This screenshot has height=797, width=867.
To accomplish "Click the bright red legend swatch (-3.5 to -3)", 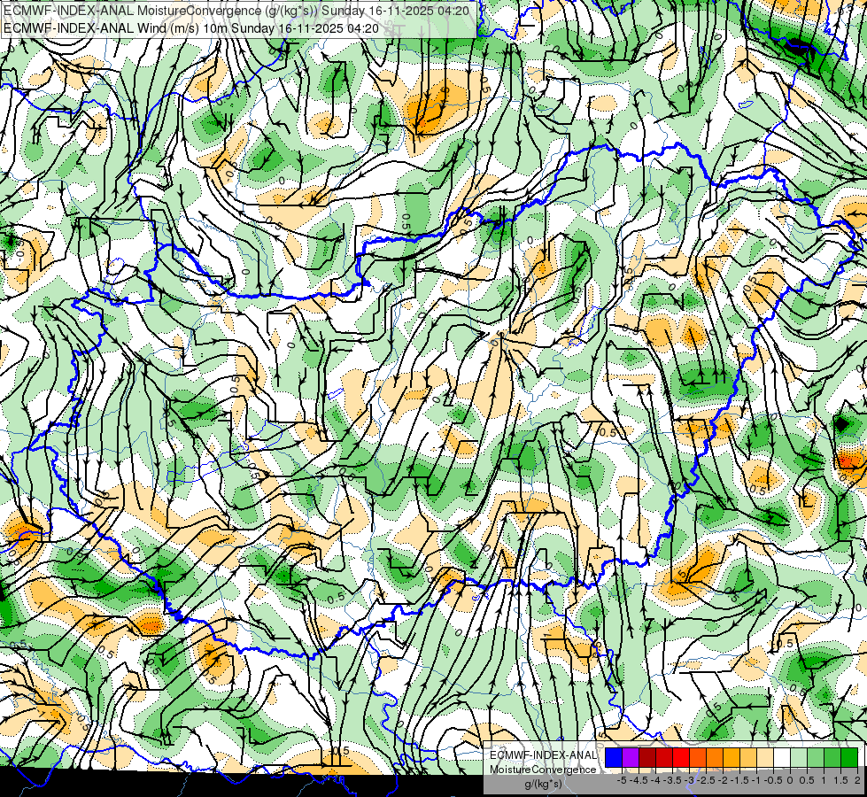I will (x=681, y=757).
